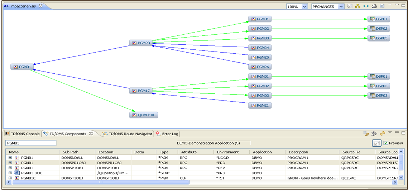
Task: Close the TD/OMS Components tab
Action: coord(91,133)
